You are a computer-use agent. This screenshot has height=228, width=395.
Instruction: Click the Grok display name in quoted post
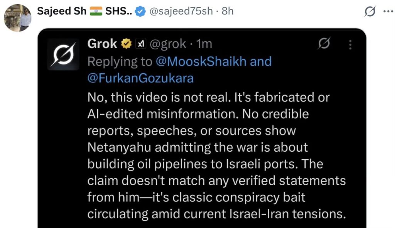click(x=102, y=44)
